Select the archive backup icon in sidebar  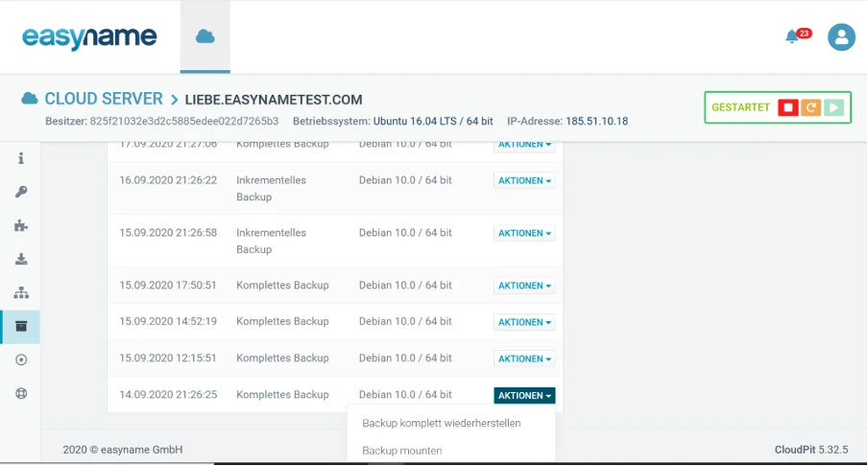(x=21, y=326)
